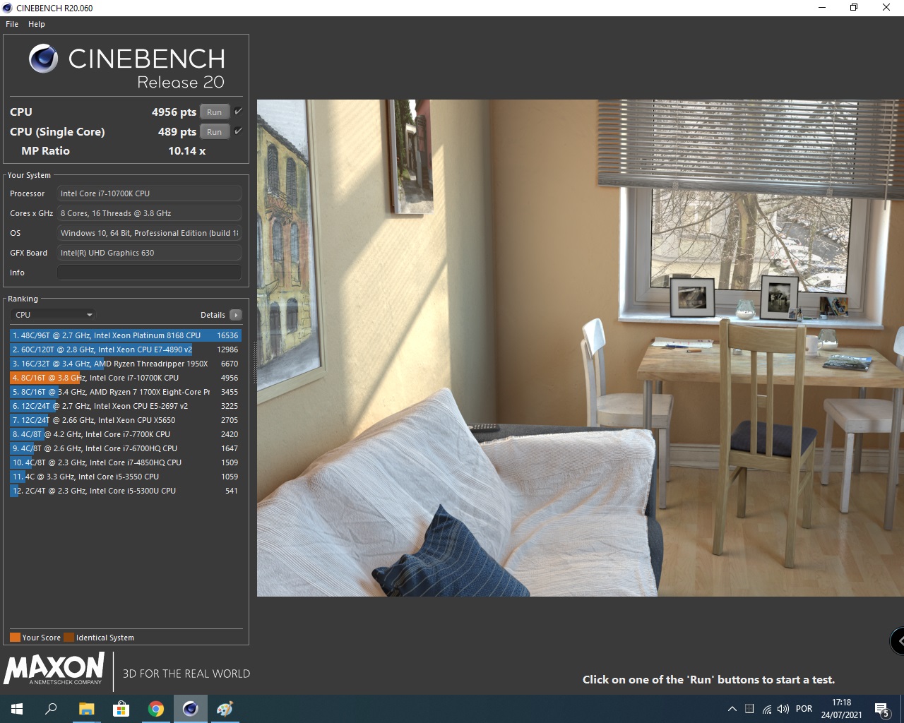This screenshot has height=723, width=904.
Task: Show hidden system tray icons
Action: point(732,709)
